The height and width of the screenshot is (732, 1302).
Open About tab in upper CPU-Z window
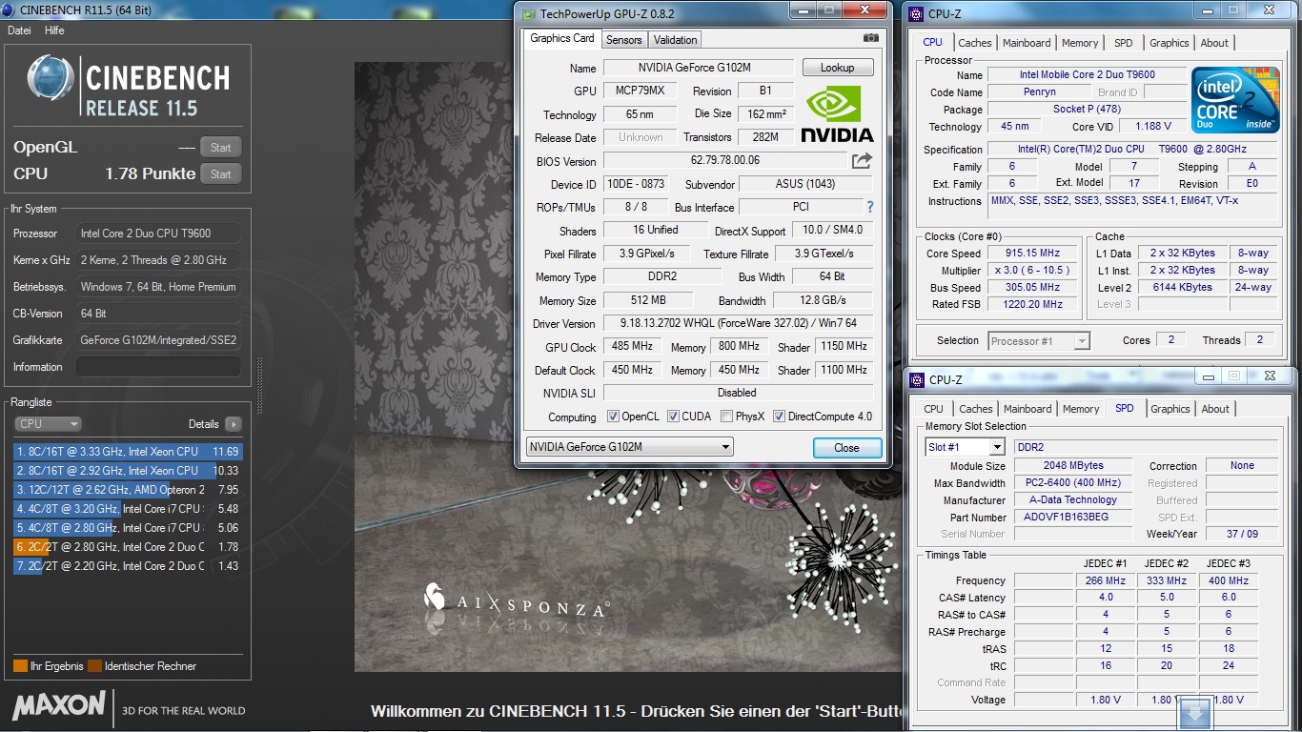1214,43
